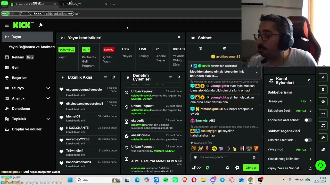Clear chat with the trash icon
The image size is (330, 185).
click(201, 48)
